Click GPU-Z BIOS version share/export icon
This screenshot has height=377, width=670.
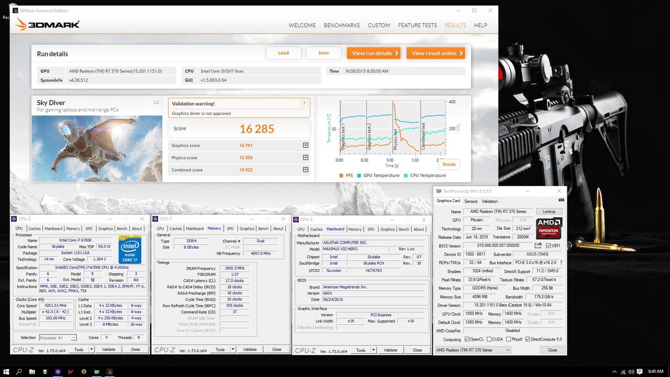pos(538,245)
